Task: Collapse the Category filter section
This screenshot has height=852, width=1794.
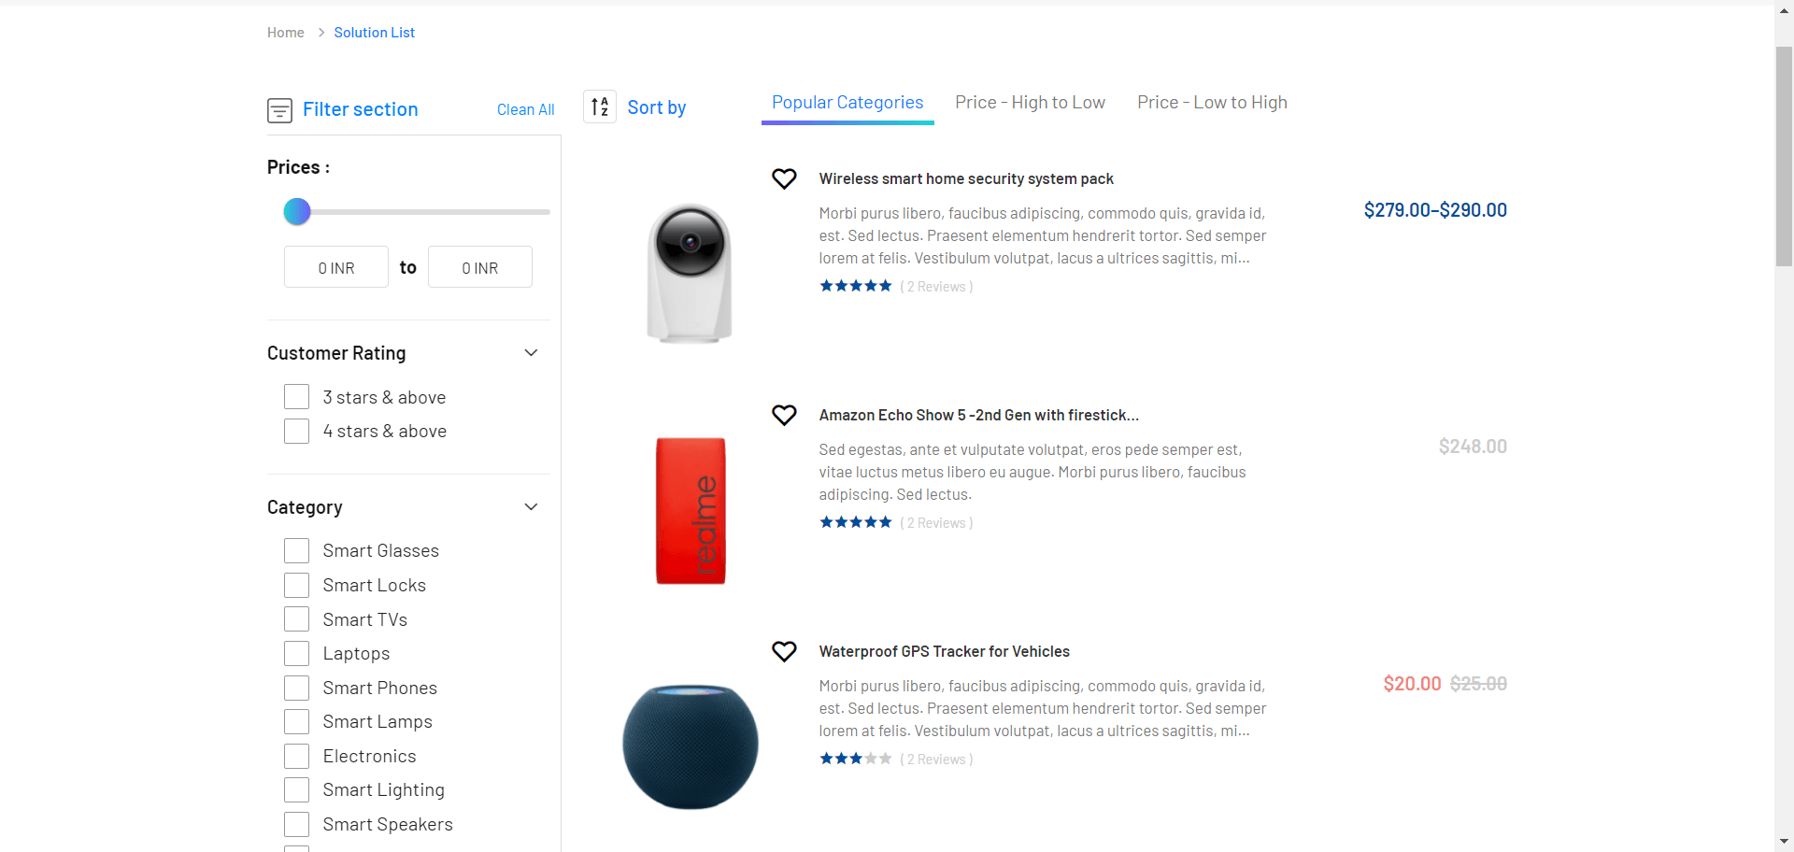Action: (531, 507)
